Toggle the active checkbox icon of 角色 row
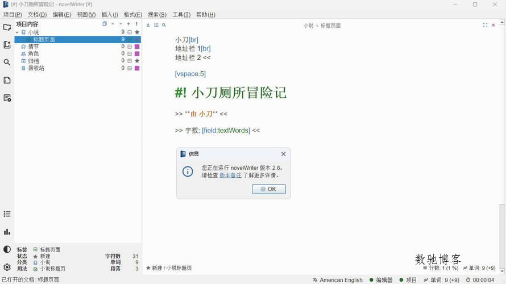Screen dimensions: 506x284 pyautogui.click(x=130, y=53)
